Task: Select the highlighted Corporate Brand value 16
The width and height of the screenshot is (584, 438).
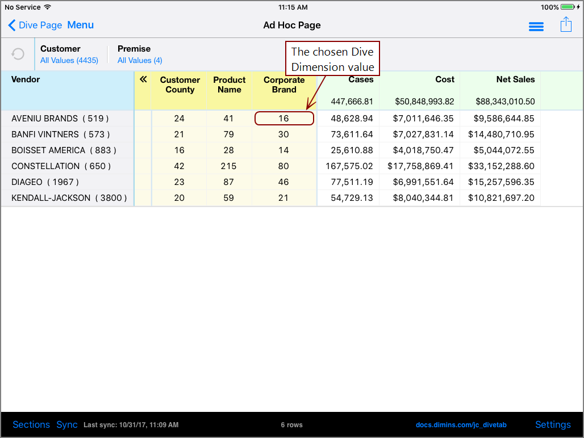Action: pos(284,118)
